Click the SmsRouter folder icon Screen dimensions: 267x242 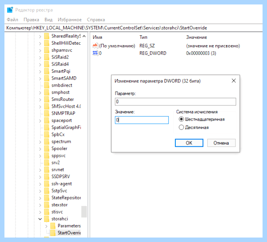point(46,99)
